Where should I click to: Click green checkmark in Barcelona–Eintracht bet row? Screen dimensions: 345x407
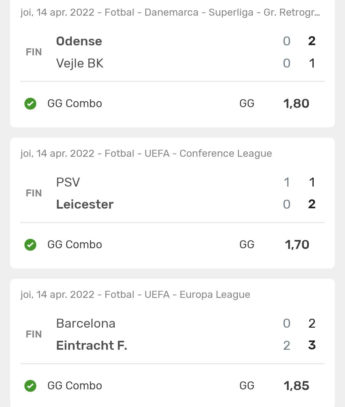tap(30, 386)
